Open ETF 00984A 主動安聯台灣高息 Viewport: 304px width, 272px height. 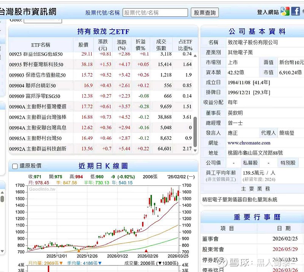point(38,128)
